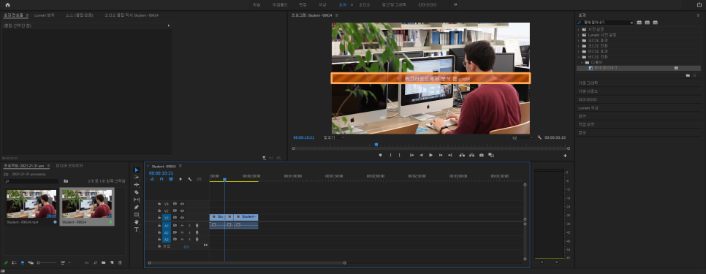This screenshot has height=274, width=706.
Task: Toggle V2 track output eye
Action: (x=182, y=210)
